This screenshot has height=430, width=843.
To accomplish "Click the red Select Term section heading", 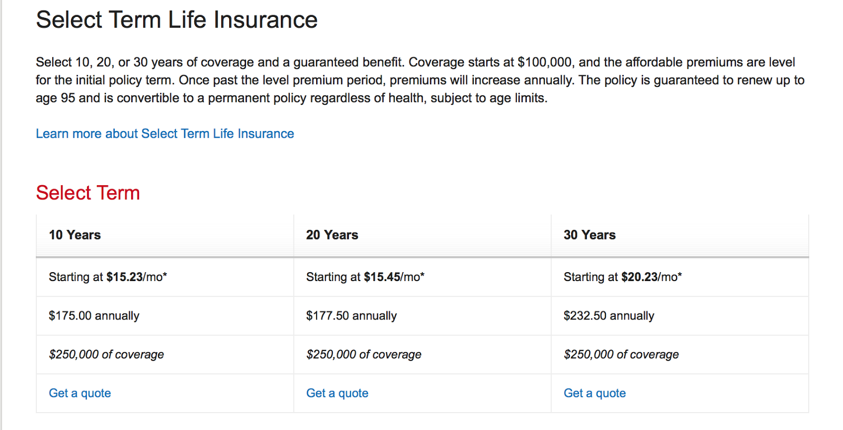I will click(x=87, y=193).
